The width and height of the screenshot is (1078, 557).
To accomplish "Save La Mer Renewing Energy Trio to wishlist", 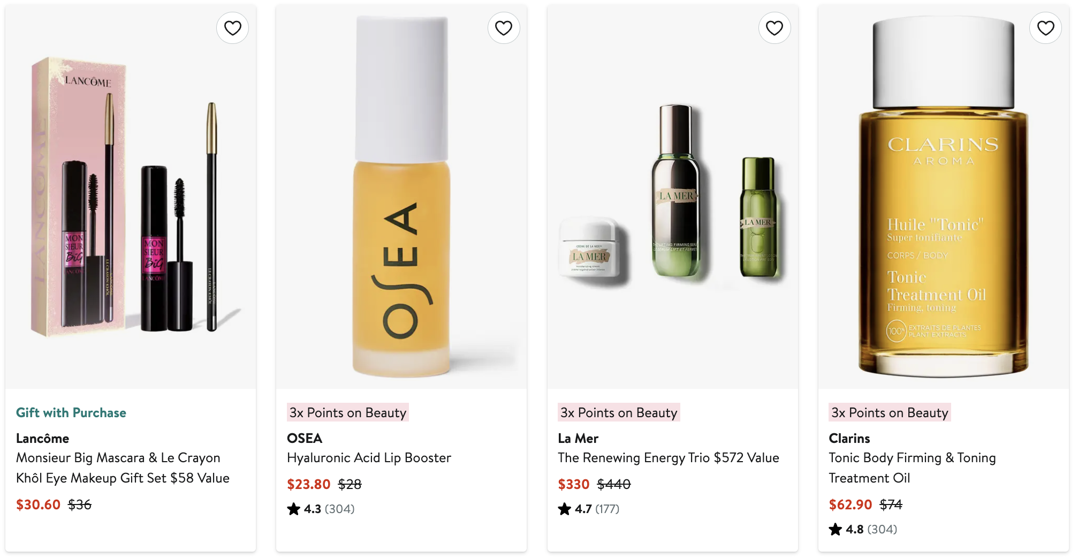I will pyautogui.click(x=774, y=28).
